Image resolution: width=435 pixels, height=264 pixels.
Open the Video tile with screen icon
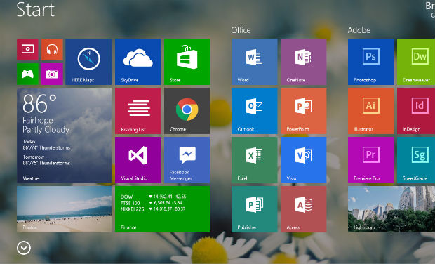pos(27,50)
